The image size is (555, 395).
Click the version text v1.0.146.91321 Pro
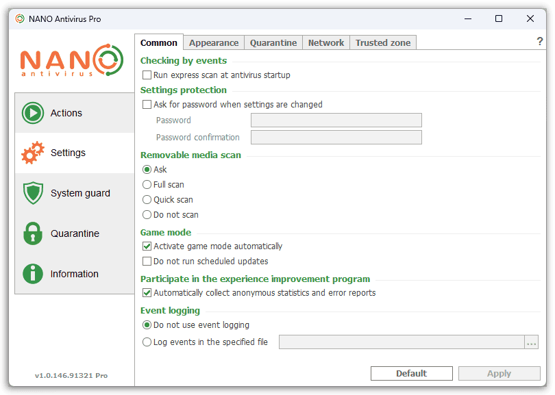click(71, 376)
